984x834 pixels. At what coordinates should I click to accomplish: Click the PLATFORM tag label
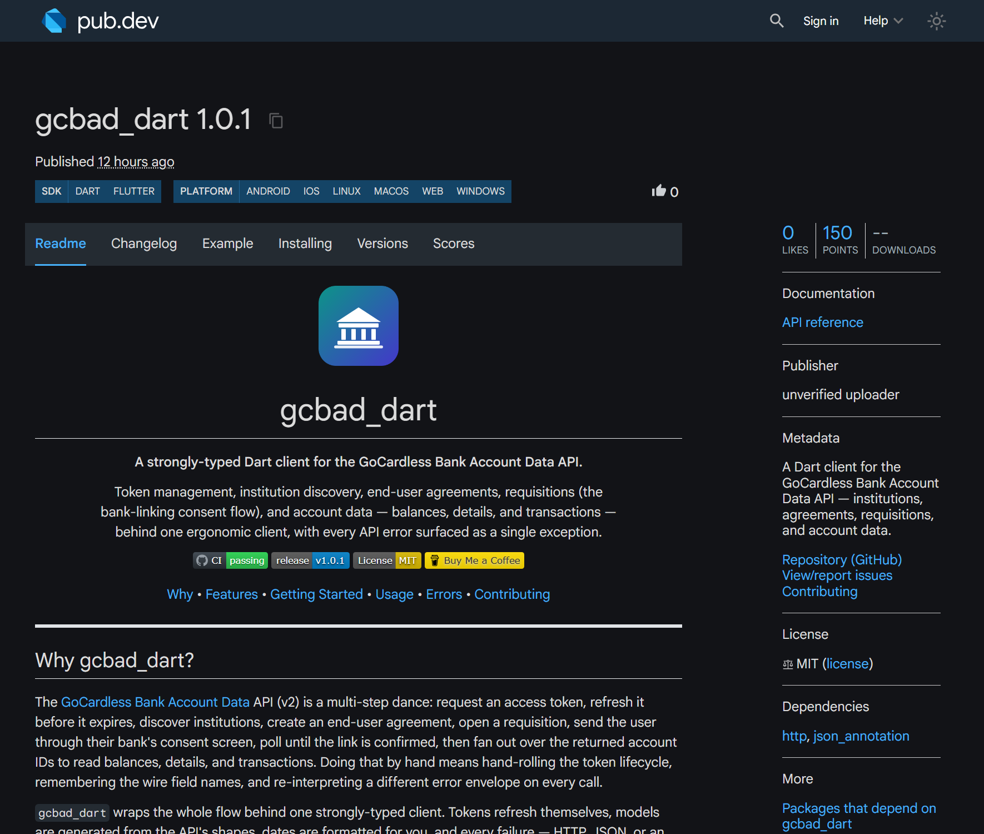pos(206,191)
